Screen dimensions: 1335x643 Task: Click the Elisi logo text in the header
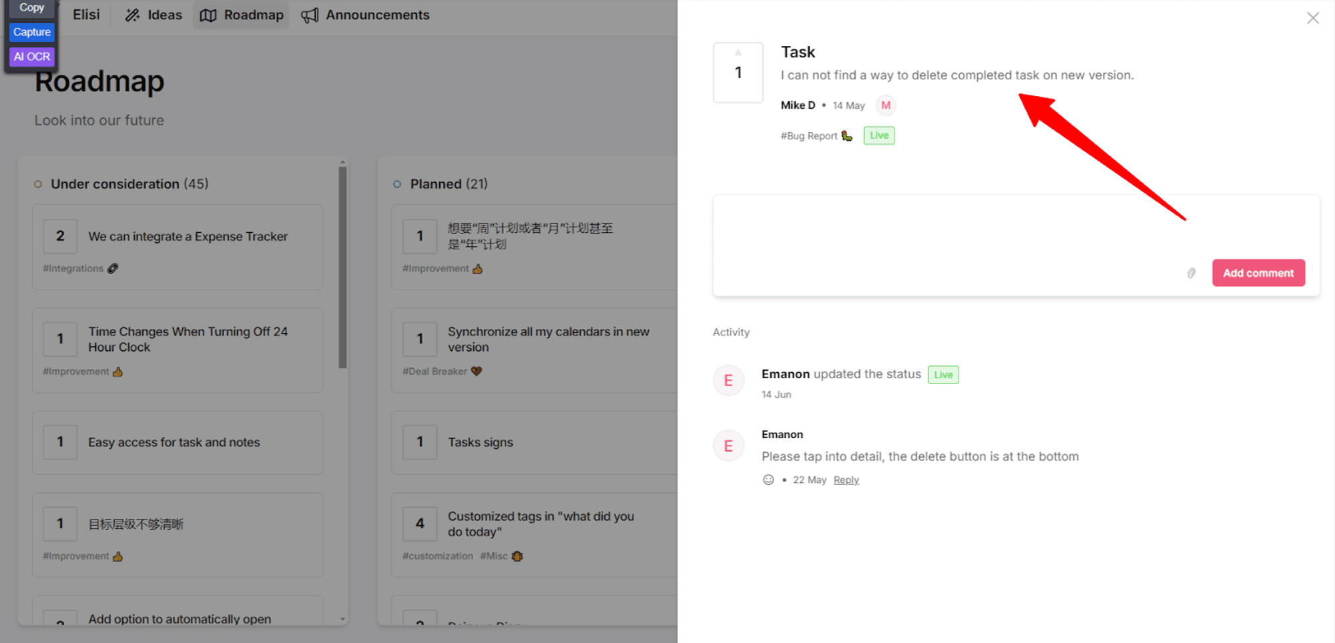(86, 15)
